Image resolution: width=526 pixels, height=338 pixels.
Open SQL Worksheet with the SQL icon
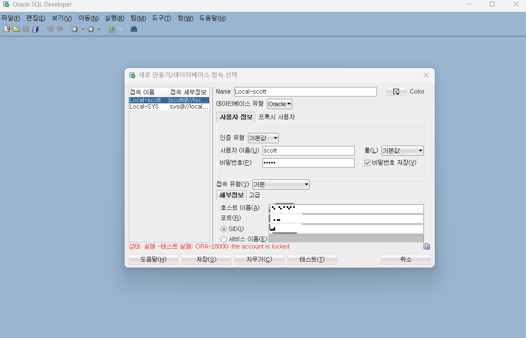(112, 29)
